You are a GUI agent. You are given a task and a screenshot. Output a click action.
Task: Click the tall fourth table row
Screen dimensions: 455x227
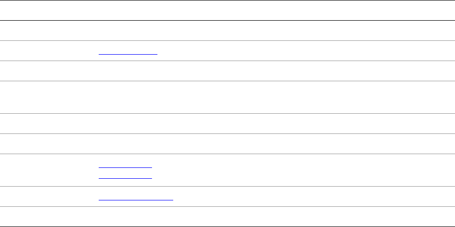tap(227, 97)
